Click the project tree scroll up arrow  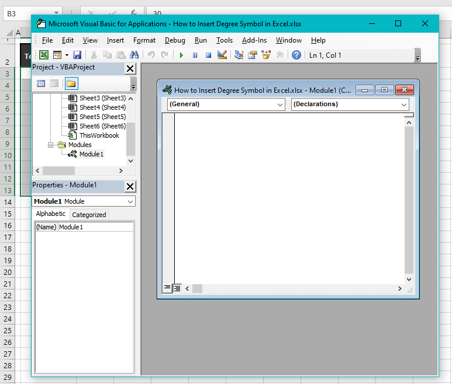[131, 99]
